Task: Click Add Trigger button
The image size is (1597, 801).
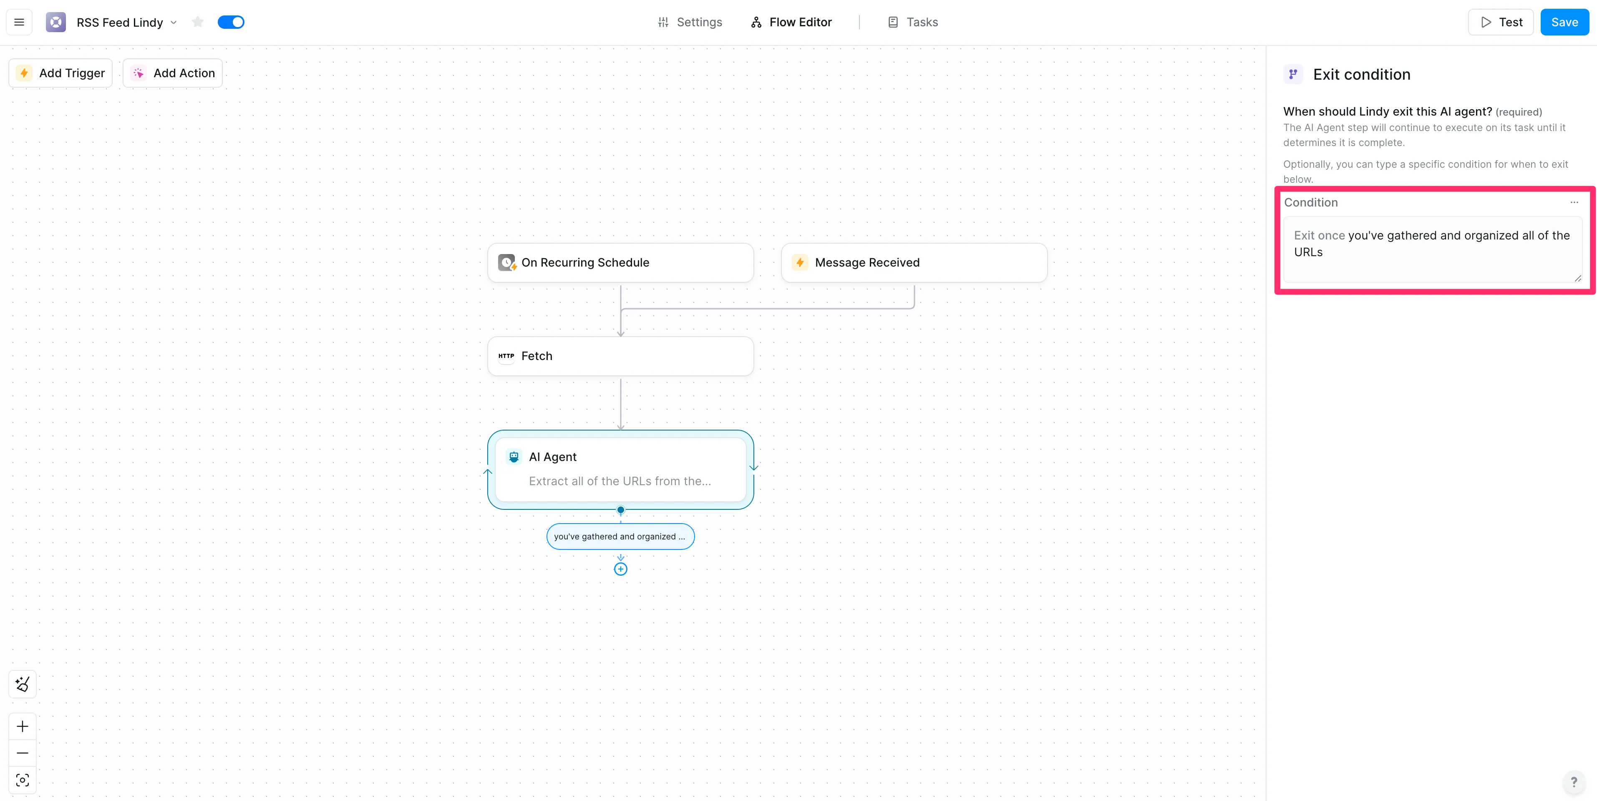Action: point(61,73)
